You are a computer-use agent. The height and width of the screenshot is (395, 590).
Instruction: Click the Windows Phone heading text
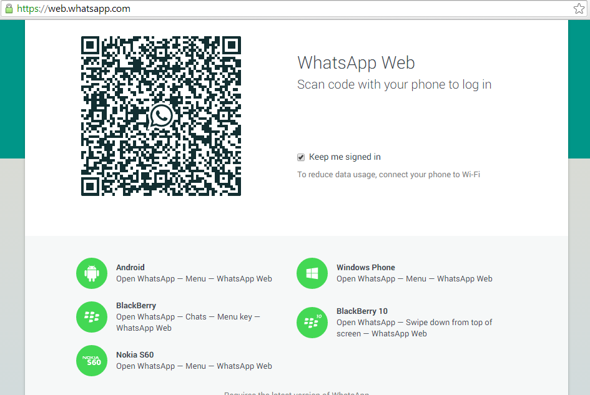(366, 268)
